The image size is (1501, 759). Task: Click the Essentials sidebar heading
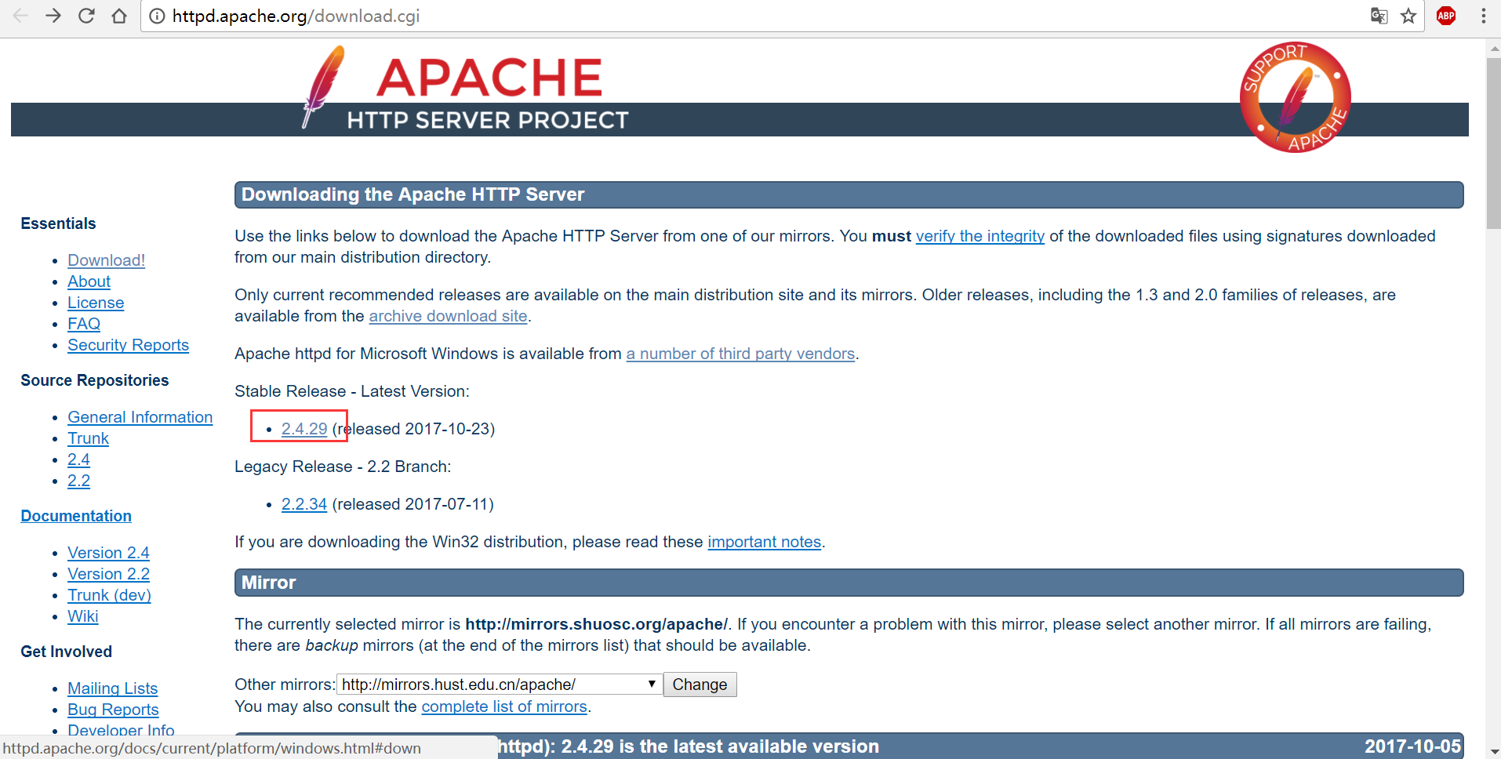(58, 223)
